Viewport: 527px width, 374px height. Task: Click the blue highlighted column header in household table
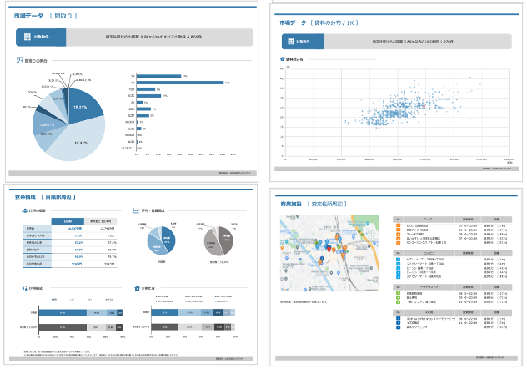(x=67, y=220)
